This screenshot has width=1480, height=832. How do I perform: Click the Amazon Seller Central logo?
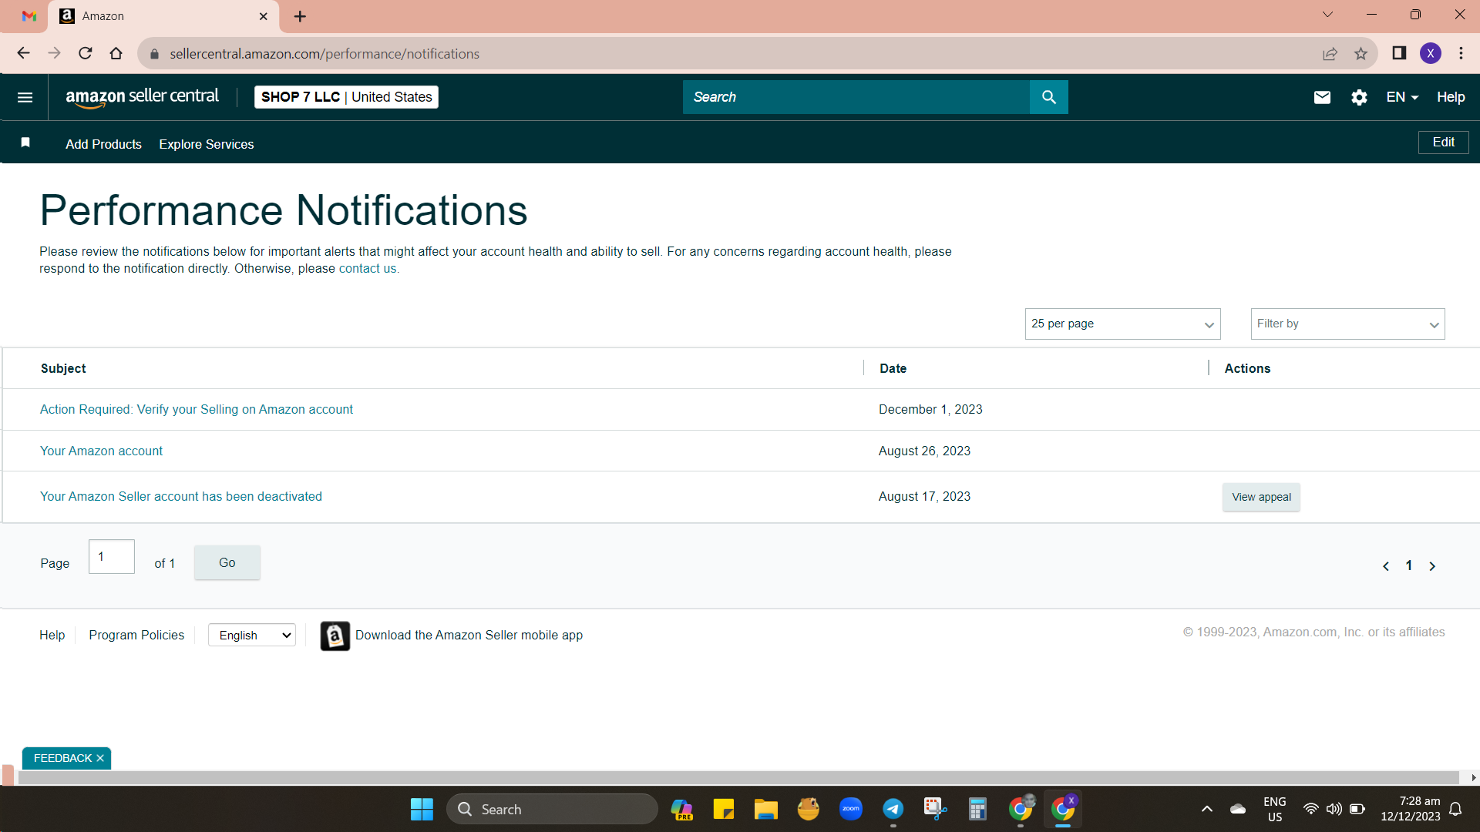click(142, 97)
